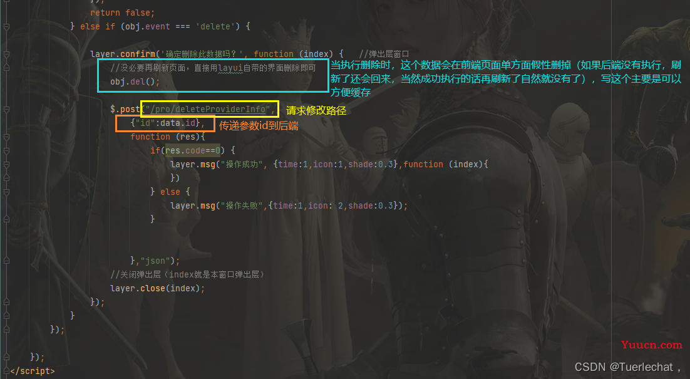Click the "layer.confirm" call

click(x=123, y=54)
